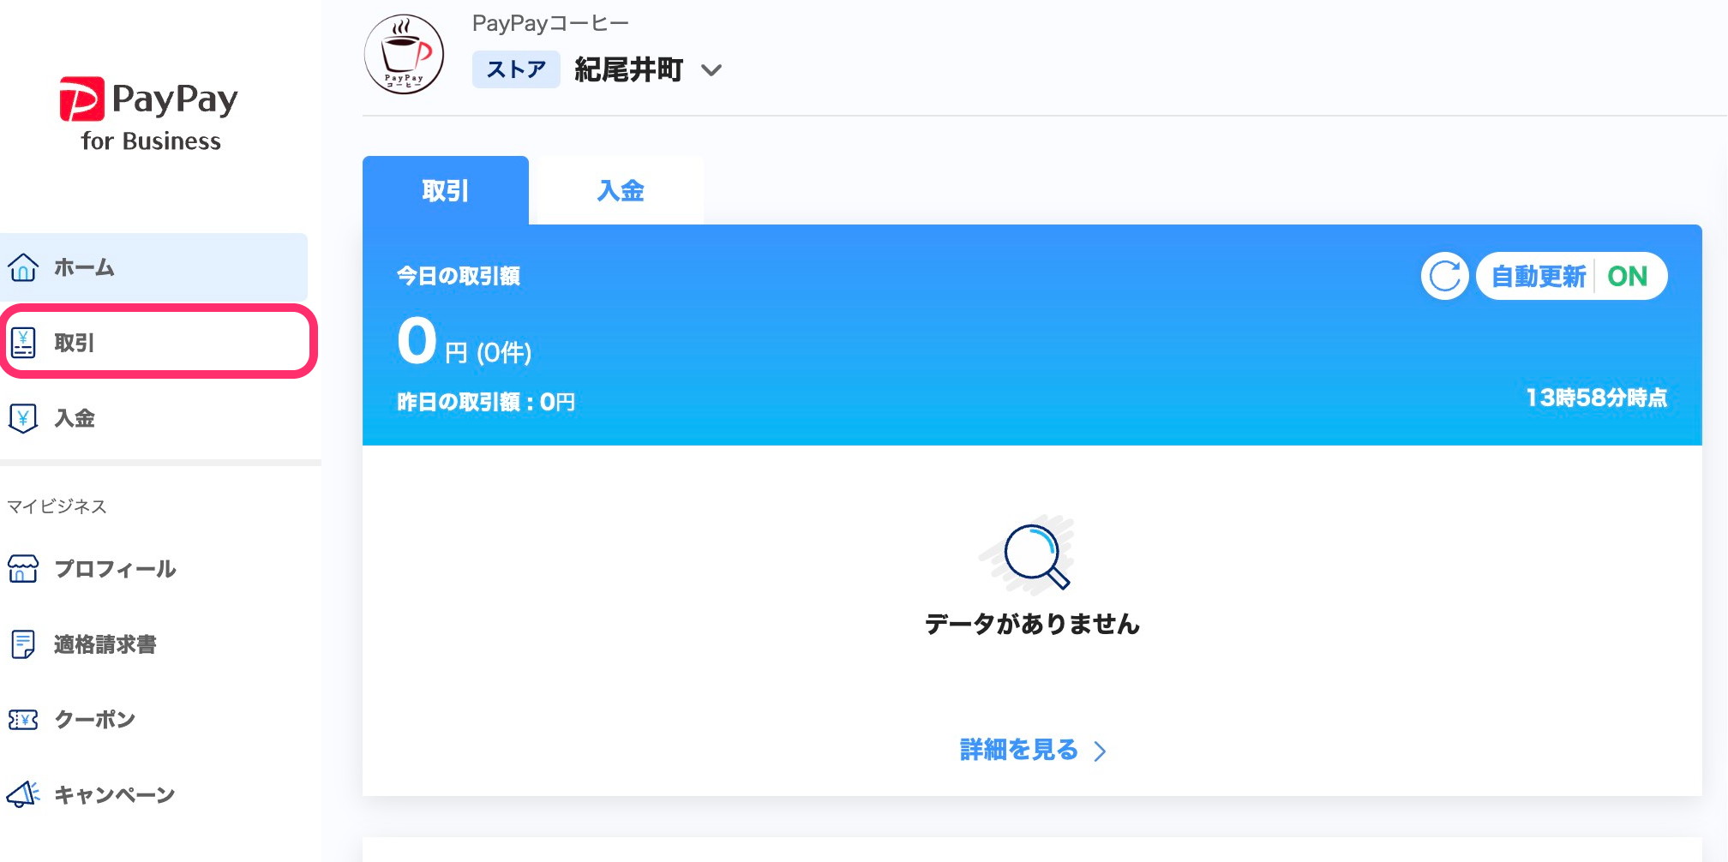Image resolution: width=1728 pixels, height=862 pixels.
Task: Click the マイビジネス section heading
Action: pyautogui.click(x=57, y=506)
